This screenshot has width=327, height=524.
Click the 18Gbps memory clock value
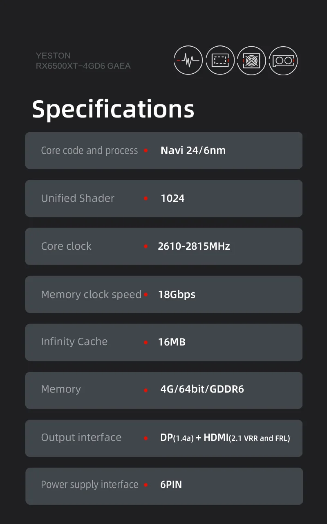(177, 294)
